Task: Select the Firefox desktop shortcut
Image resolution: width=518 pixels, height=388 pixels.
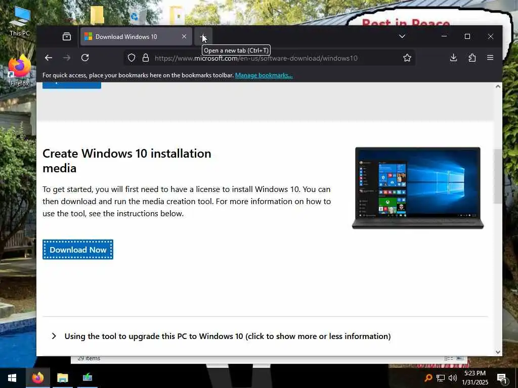Action: click(x=20, y=71)
